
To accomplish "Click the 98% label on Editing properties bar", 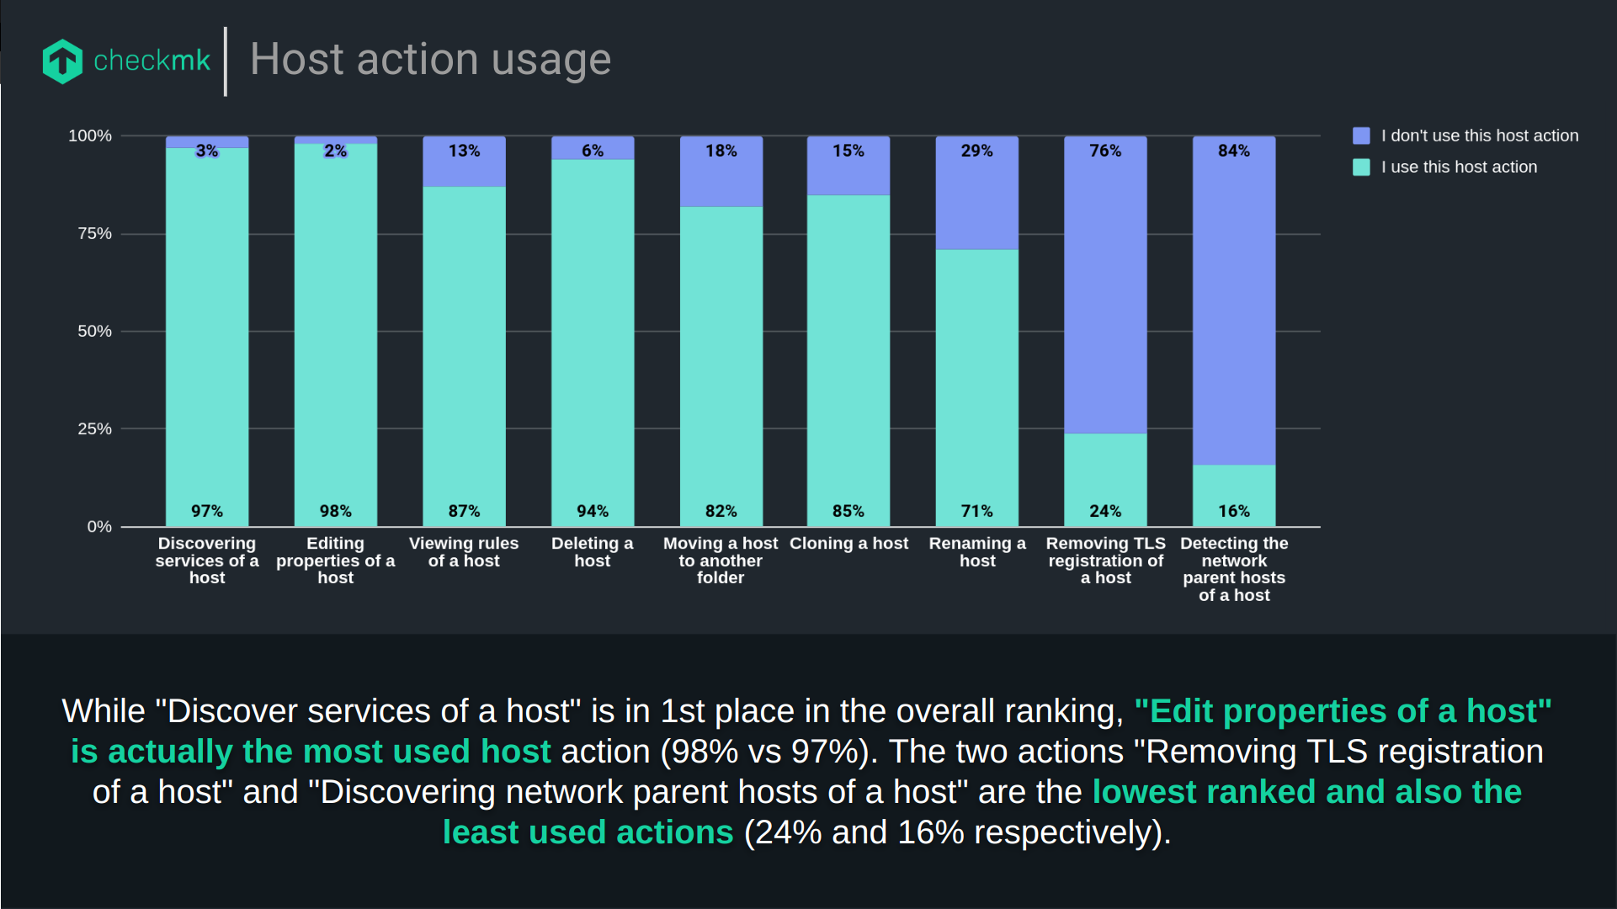I will (x=335, y=511).
